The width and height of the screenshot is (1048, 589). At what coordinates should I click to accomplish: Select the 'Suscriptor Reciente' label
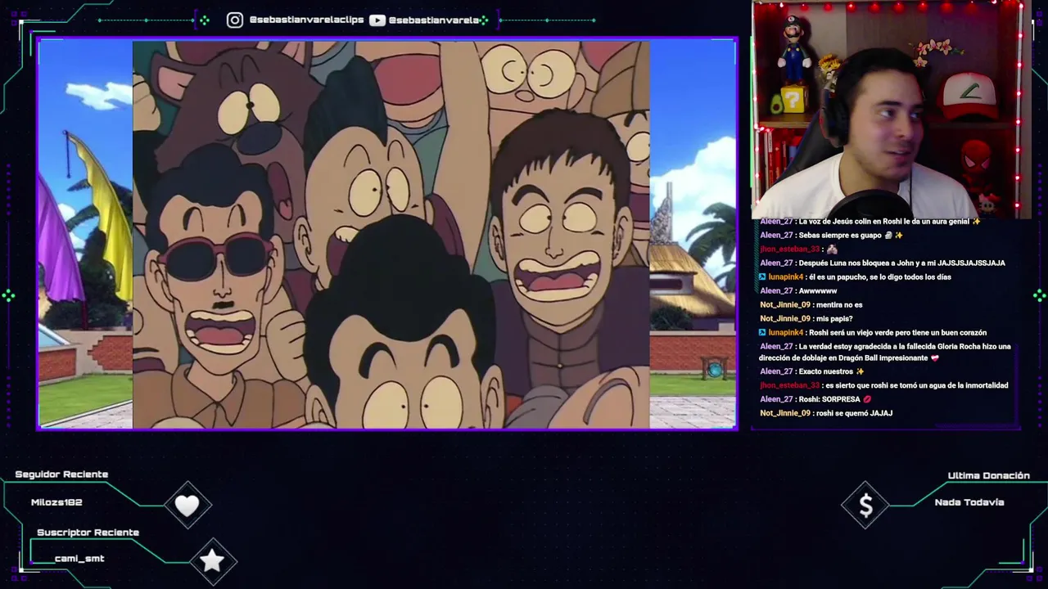pos(88,533)
